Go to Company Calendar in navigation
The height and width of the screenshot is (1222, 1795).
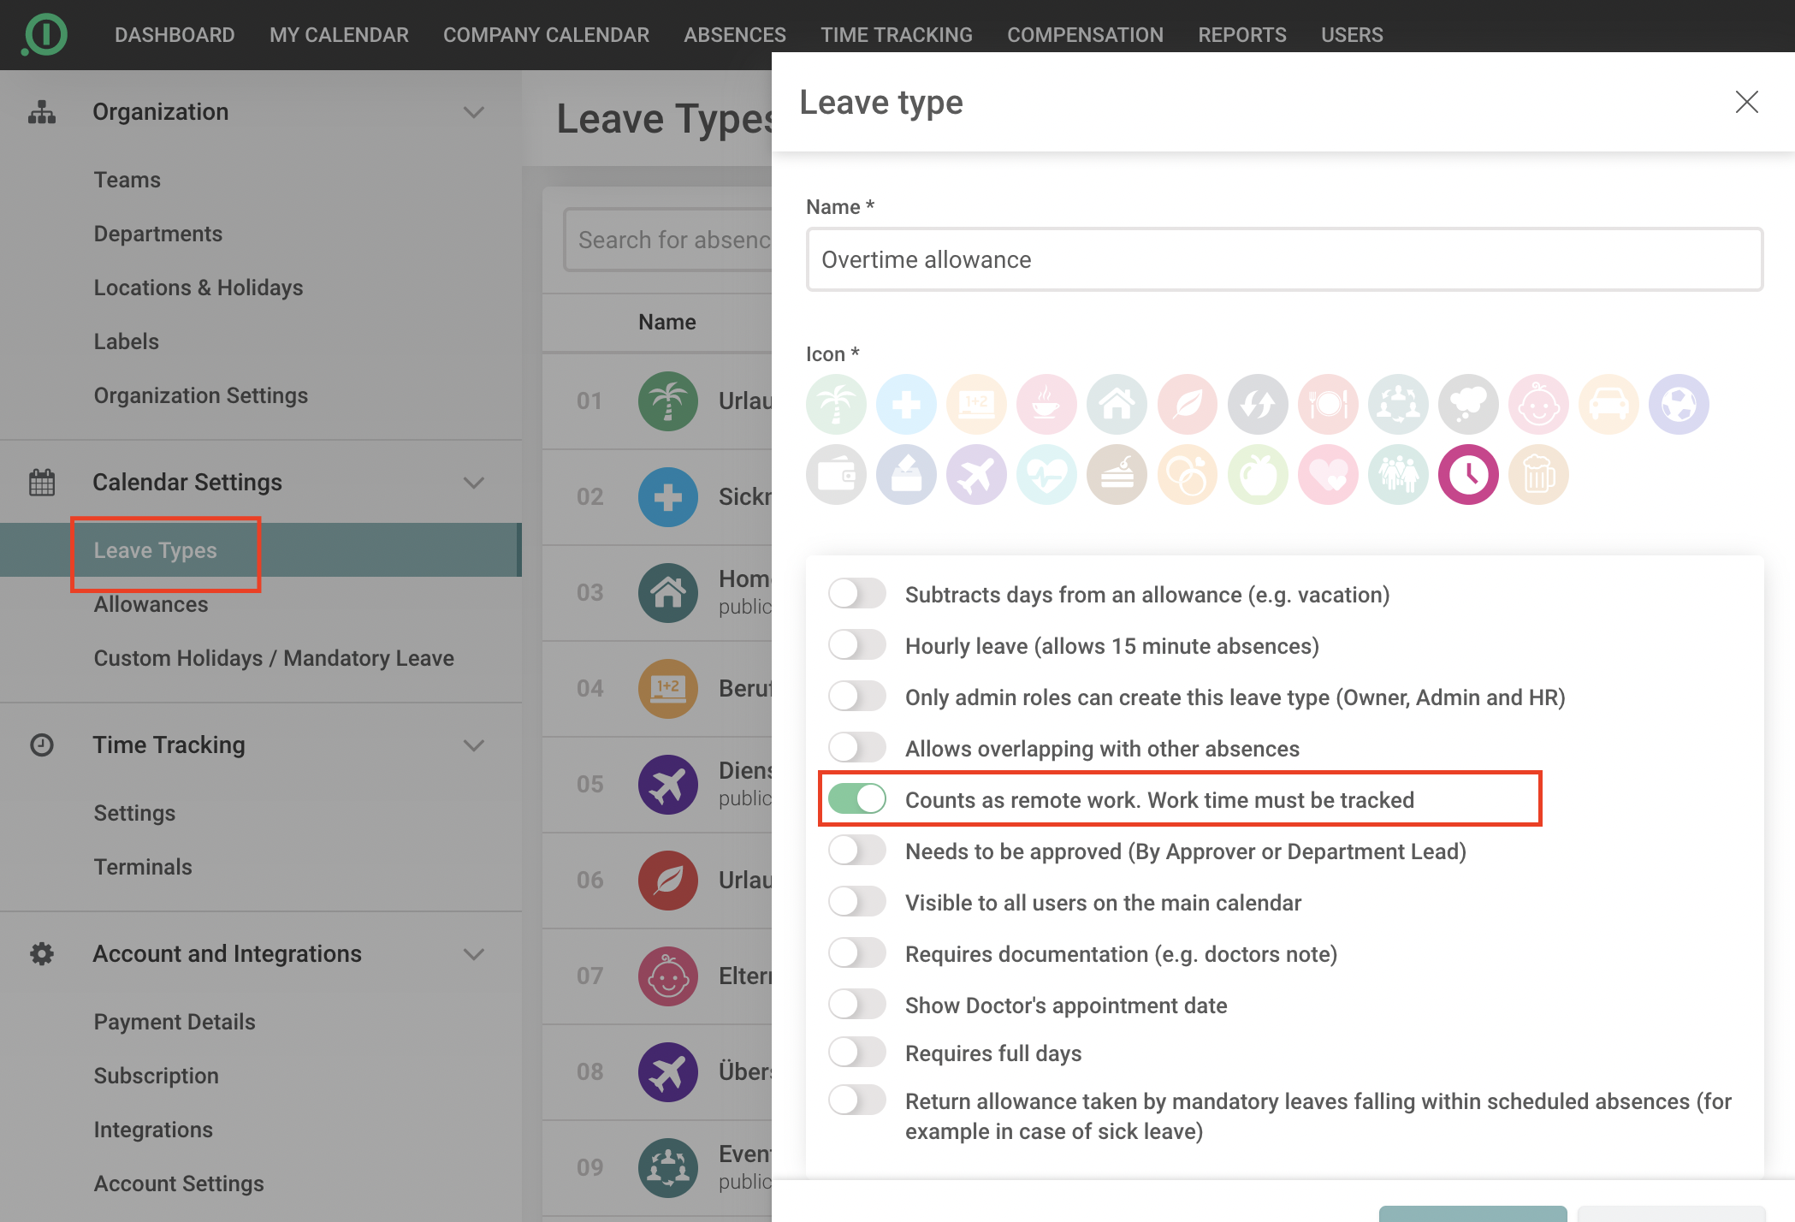click(x=546, y=35)
